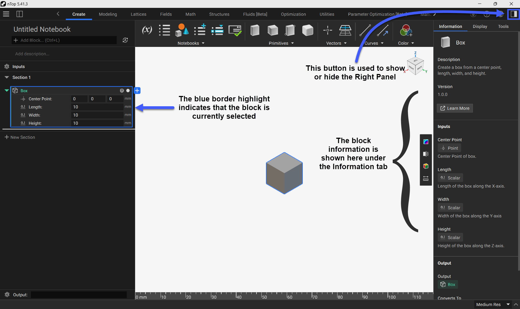Switch to the Lattices tab
The image size is (520, 309).
pyautogui.click(x=138, y=14)
